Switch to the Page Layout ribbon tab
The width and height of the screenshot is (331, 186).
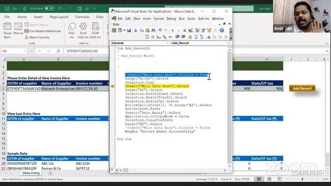click(59, 17)
